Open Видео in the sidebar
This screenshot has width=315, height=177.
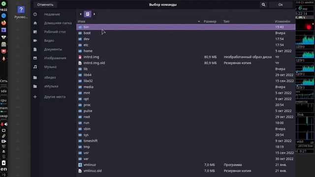point(49,40)
